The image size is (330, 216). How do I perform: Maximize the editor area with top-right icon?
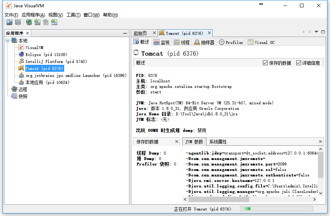coord(323,32)
